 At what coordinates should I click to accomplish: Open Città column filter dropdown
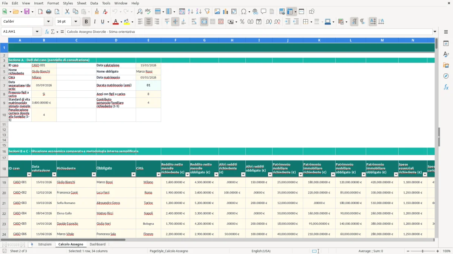pyautogui.click(x=159, y=175)
